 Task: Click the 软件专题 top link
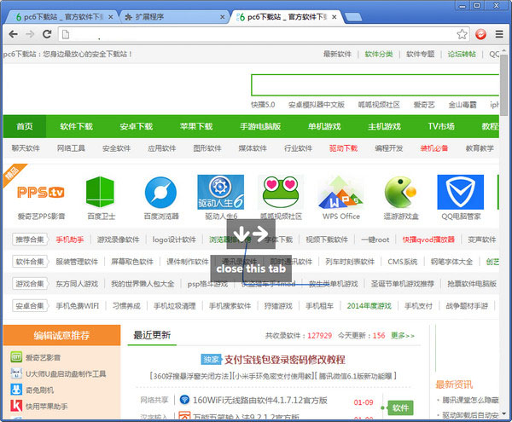coord(420,55)
